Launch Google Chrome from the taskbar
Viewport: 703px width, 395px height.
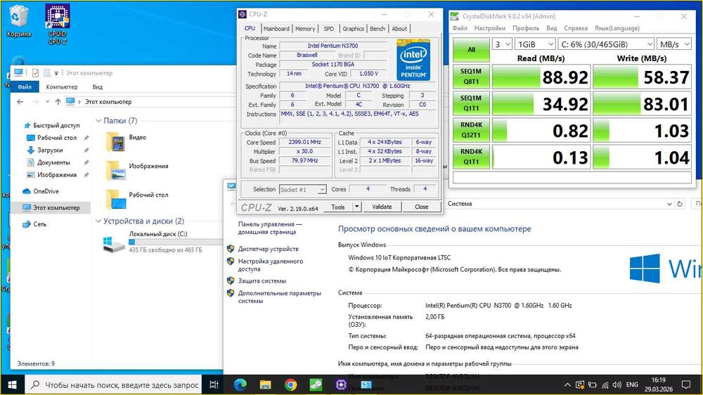click(x=290, y=384)
